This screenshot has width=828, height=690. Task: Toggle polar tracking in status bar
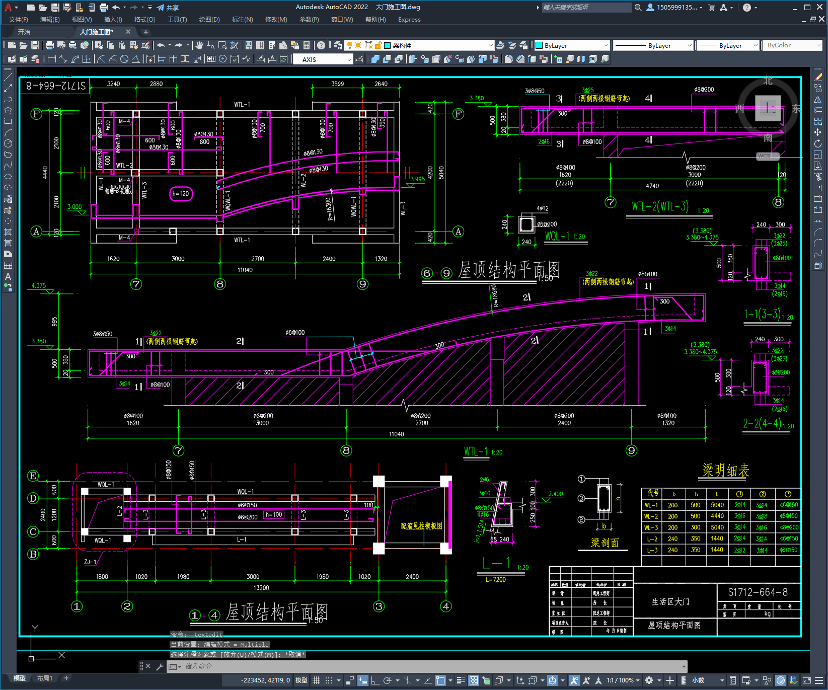tap(387, 680)
